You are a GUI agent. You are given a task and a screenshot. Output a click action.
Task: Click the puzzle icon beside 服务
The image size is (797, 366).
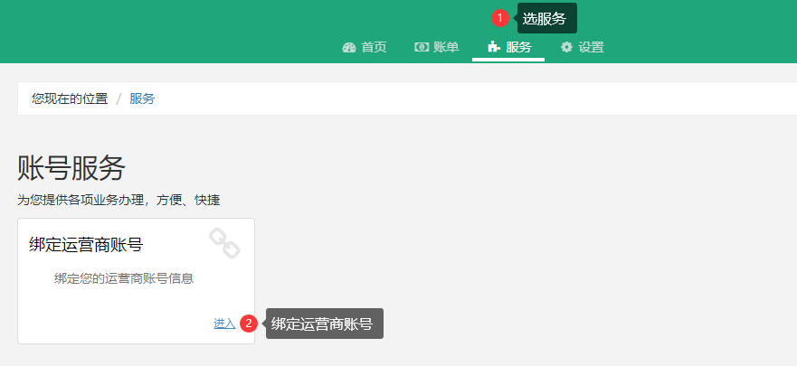(494, 47)
